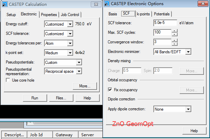
Task: Uncheck the Fix occupancy checkbox
Action: (110, 89)
